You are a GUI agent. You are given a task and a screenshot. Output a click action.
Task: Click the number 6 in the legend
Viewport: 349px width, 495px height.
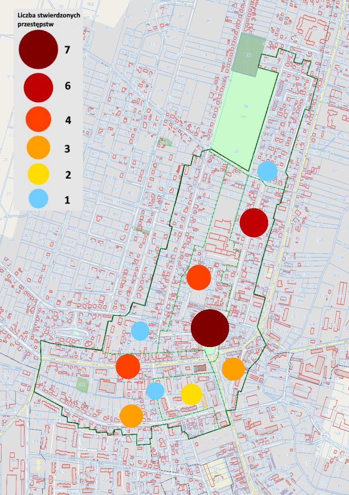click(x=68, y=86)
